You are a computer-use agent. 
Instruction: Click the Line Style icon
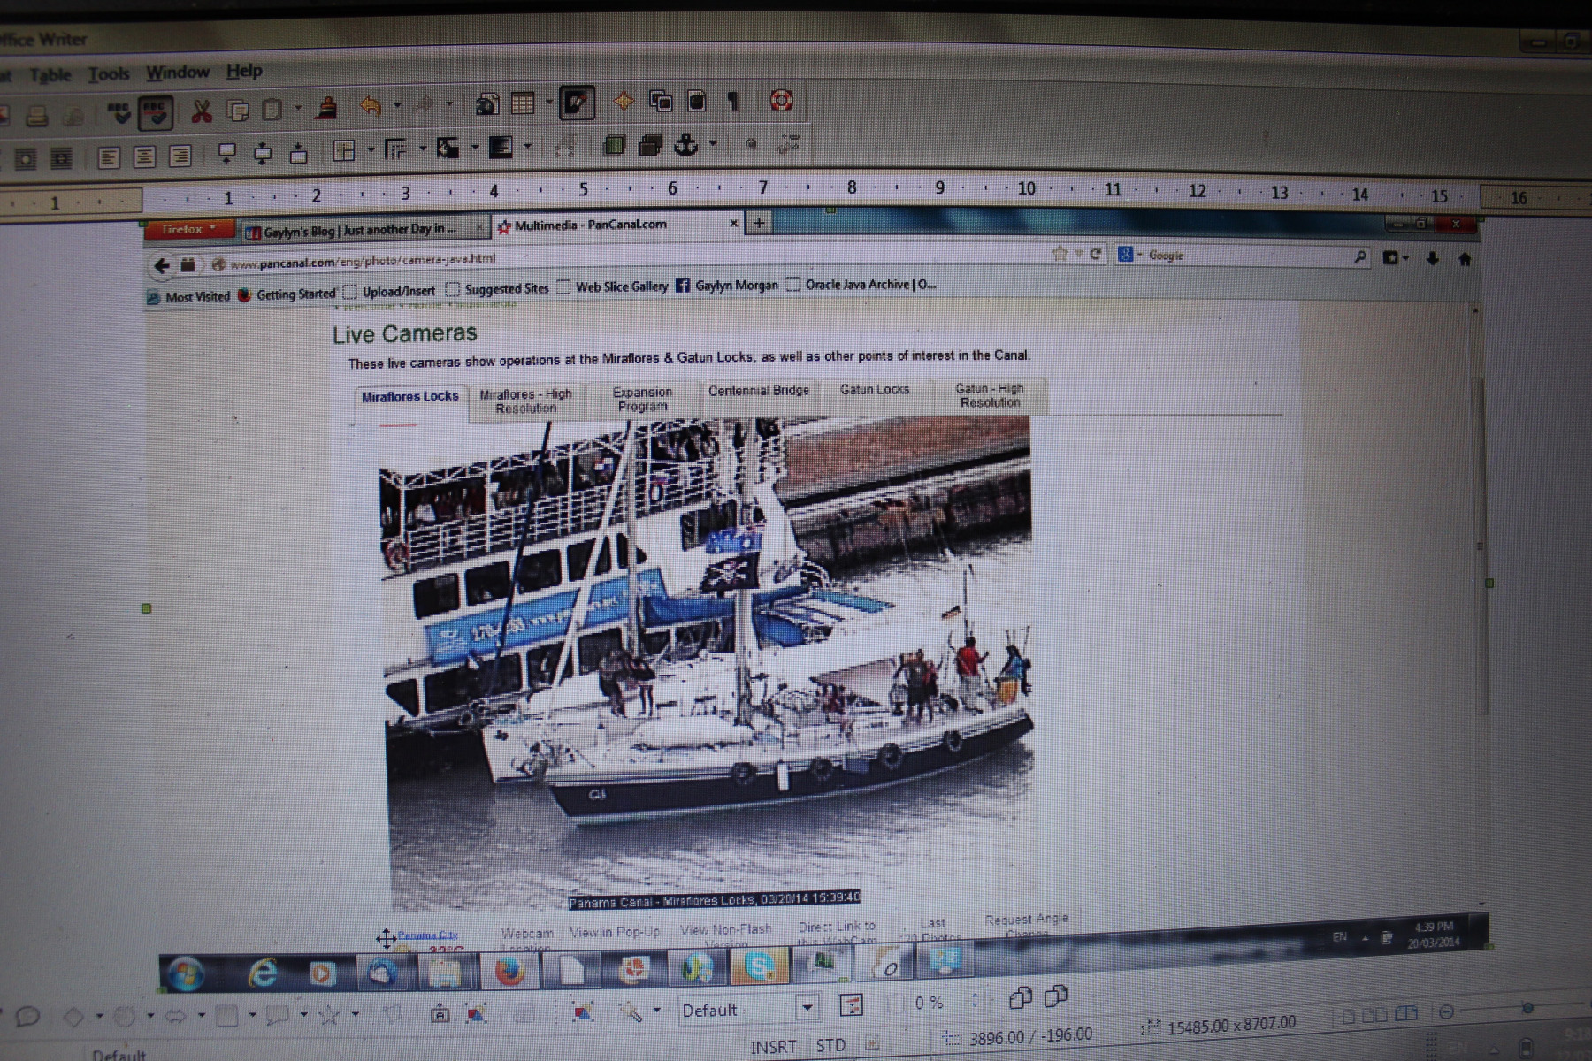tap(395, 149)
